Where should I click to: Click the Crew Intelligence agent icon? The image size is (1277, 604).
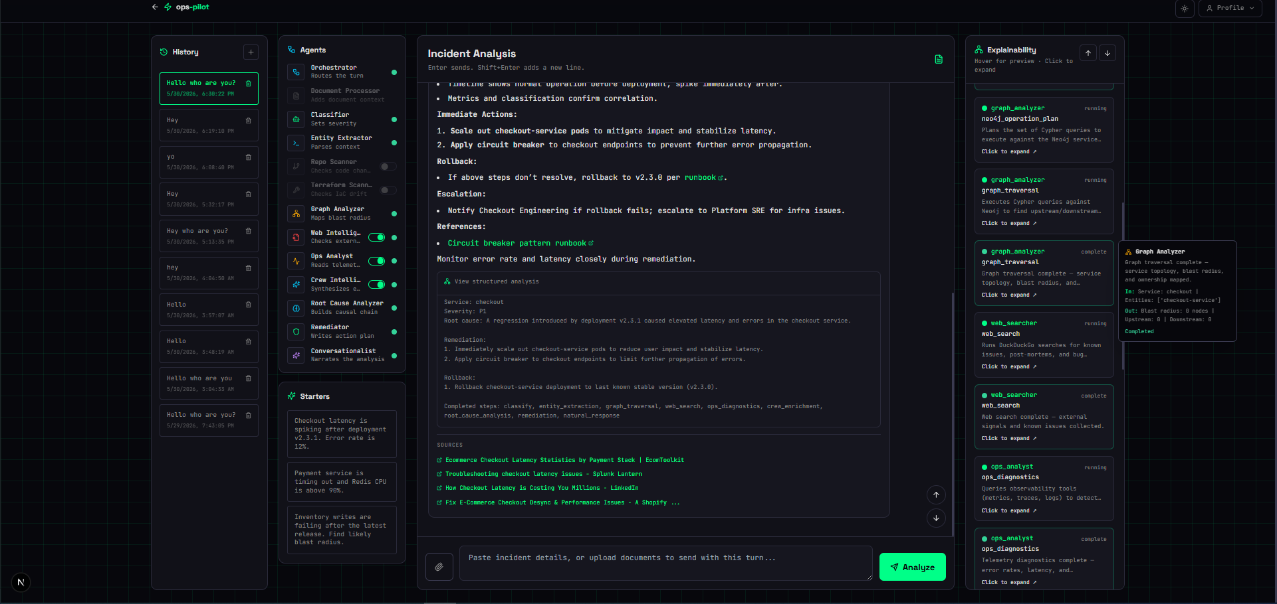(296, 285)
